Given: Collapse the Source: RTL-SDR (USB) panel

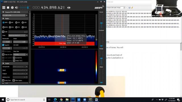Looking at the screenshot, I should point(3,12).
